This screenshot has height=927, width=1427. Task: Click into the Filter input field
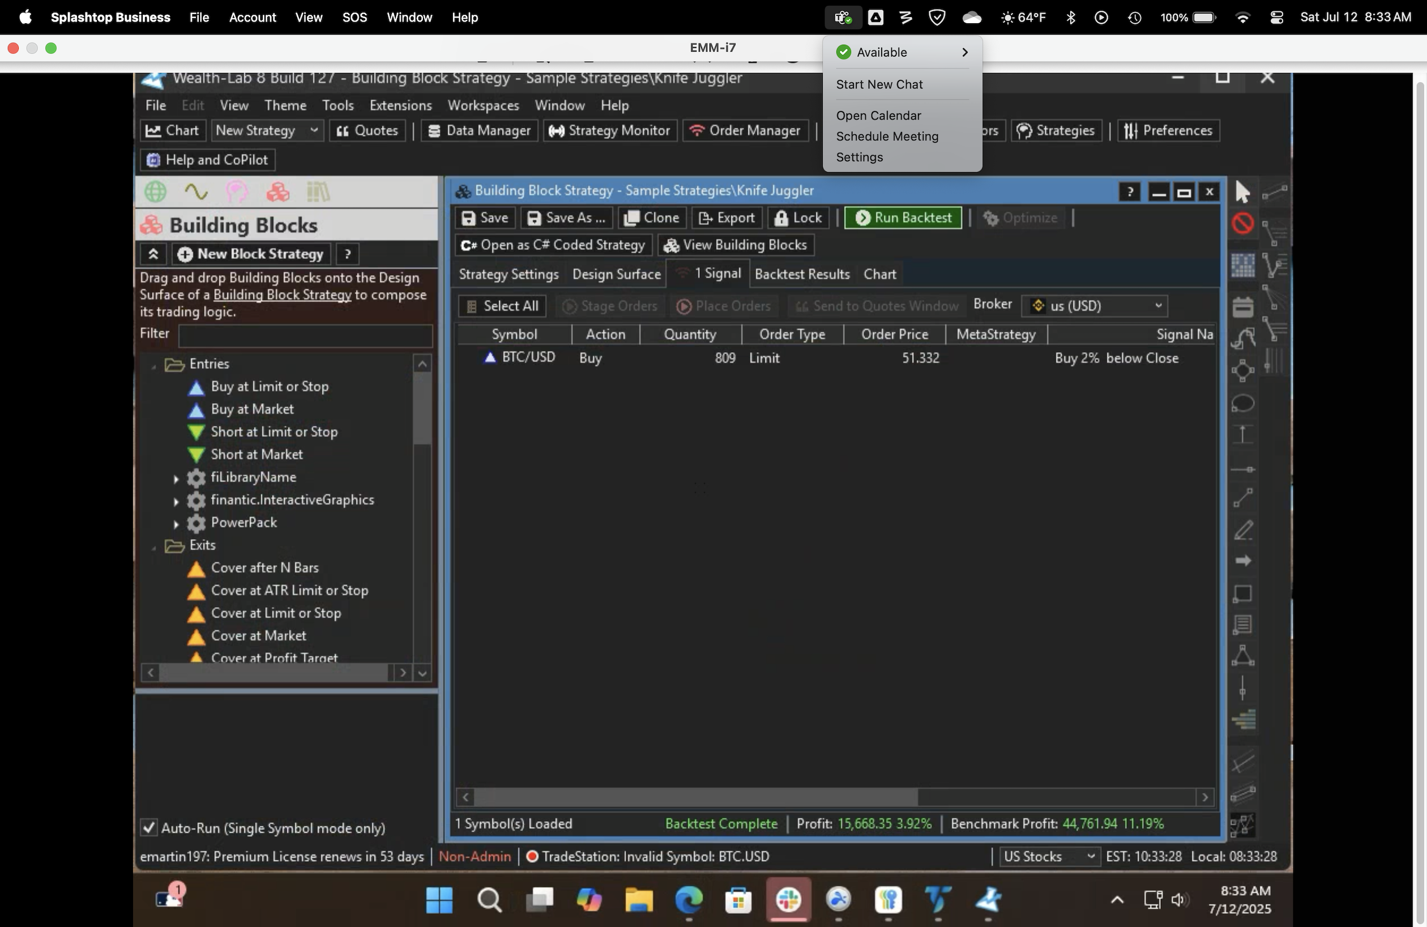coord(305,335)
